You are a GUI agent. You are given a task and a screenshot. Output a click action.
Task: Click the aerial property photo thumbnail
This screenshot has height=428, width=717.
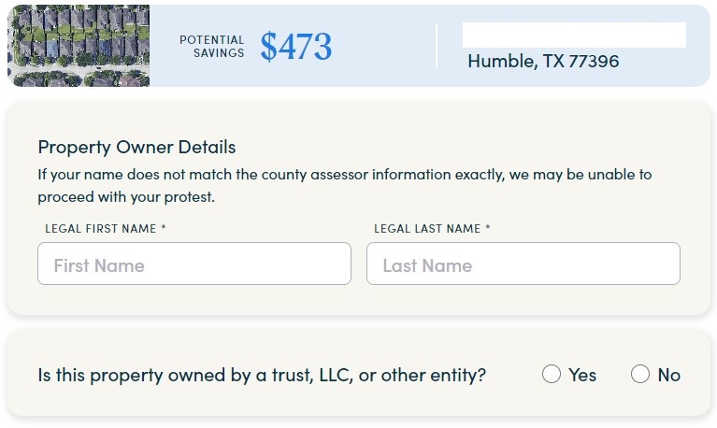[x=79, y=47]
